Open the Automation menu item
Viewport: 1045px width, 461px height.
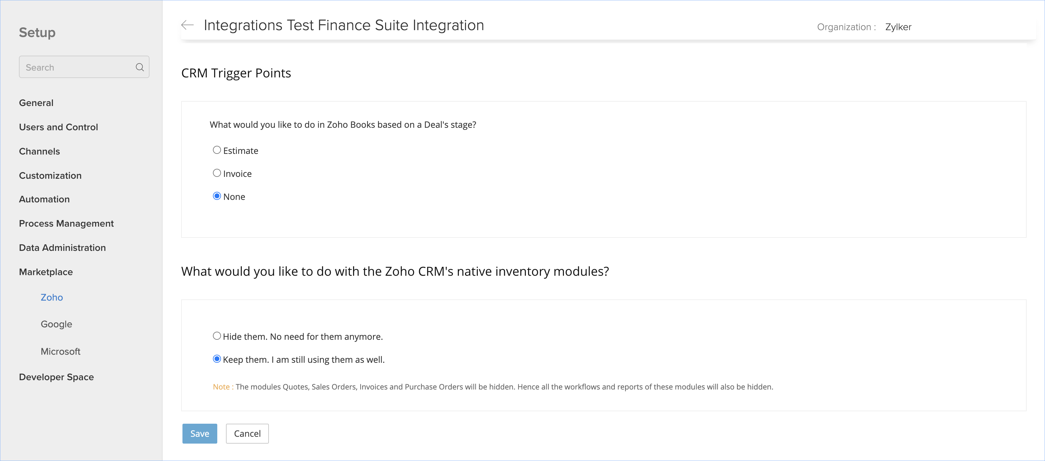tap(44, 199)
